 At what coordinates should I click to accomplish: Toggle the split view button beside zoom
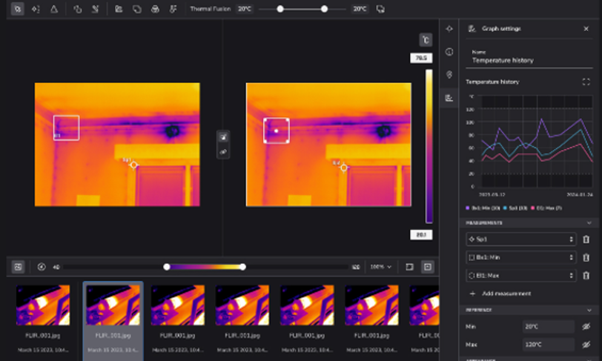(409, 267)
